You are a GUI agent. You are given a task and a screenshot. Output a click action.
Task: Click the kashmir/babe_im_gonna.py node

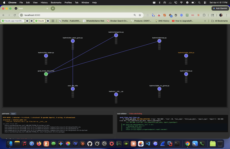coord(159,89)
